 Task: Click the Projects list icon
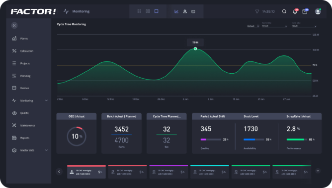(x=14, y=63)
